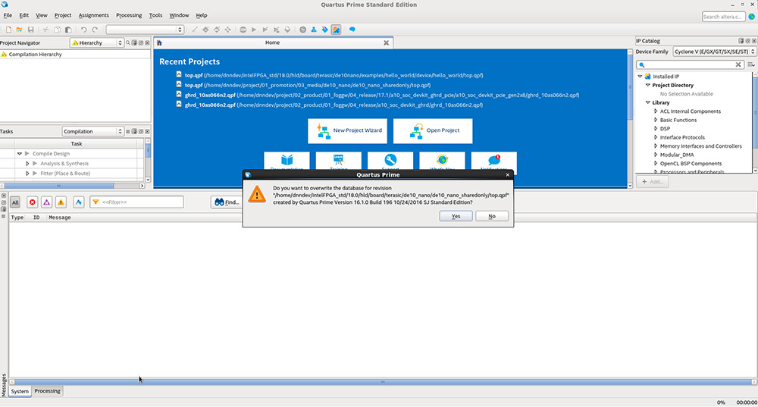Open the Project menu
The width and height of the screenshot is (758, 407).
tap(63, 15)
